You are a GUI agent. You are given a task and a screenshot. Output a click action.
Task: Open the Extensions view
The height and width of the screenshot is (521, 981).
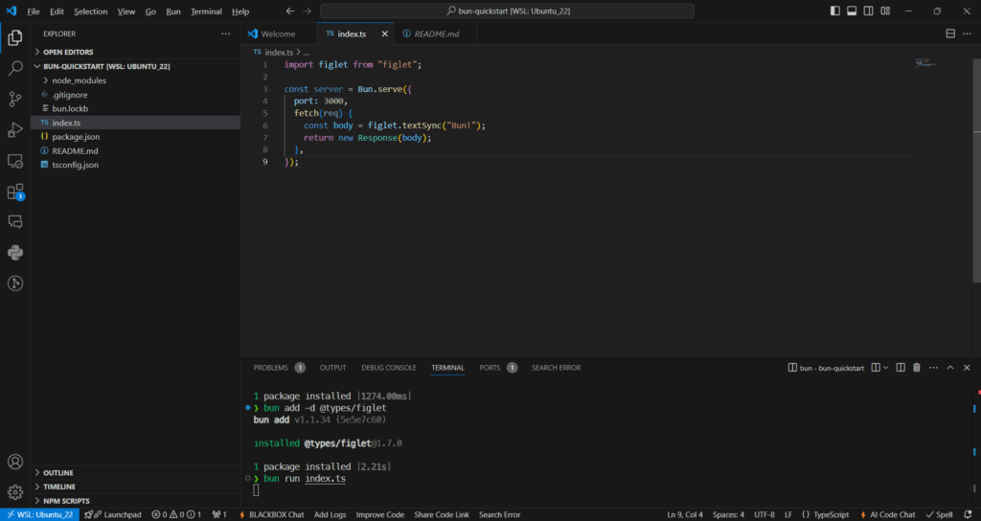pyautogui.click(x=15, y=192)
